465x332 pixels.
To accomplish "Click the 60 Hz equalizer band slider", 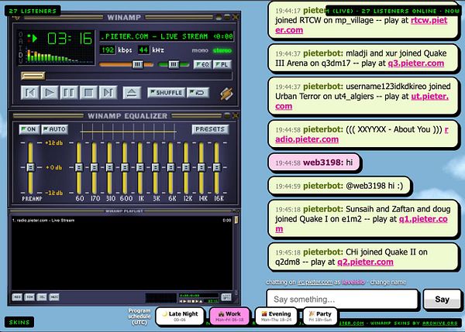I will (x=79, y=168).
